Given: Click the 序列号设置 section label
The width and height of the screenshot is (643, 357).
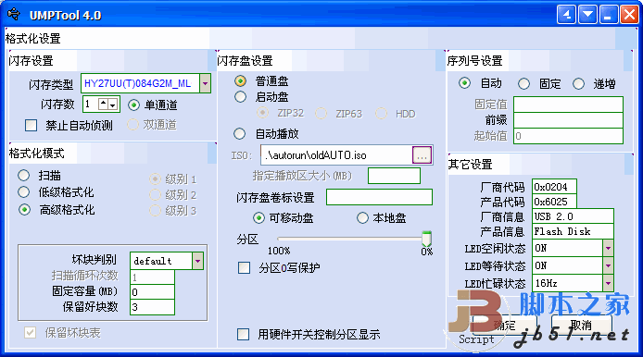Looking at the screenshot, I should [475, 61].
